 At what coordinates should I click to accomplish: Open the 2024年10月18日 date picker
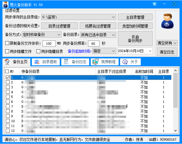(x=135, y=51)
